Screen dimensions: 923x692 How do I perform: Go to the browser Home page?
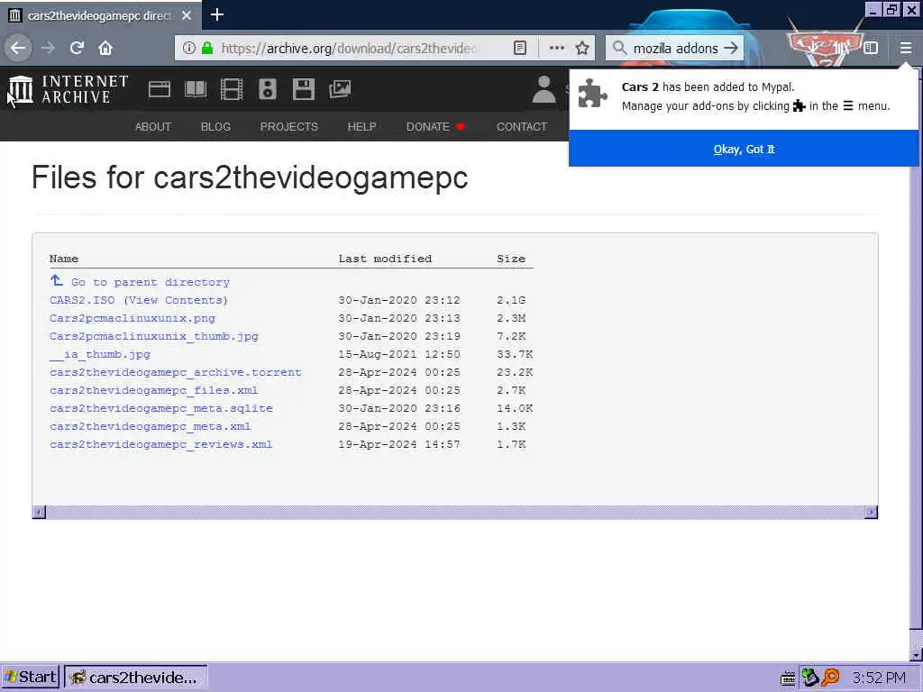105,48
